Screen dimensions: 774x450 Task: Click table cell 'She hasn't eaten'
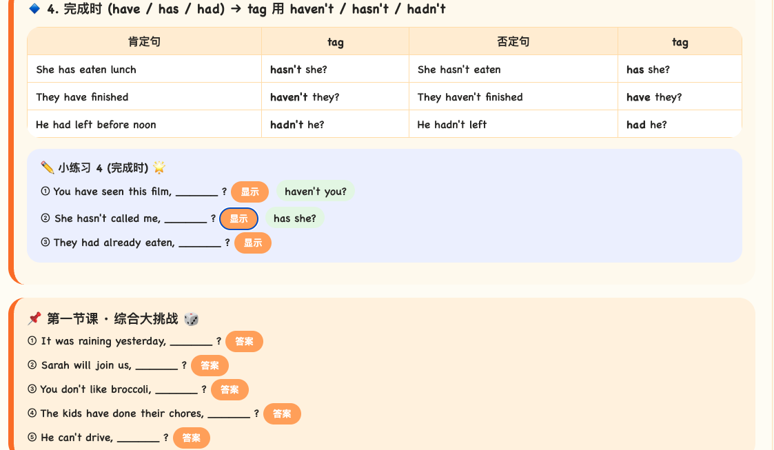513,69
